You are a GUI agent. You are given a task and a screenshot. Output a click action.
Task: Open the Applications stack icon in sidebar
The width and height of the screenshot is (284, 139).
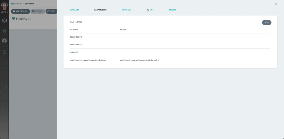click(x=4, y=20)
